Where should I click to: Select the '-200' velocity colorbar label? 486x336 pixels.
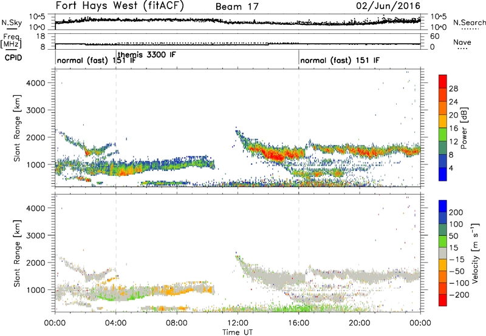(x=459, y=295)
